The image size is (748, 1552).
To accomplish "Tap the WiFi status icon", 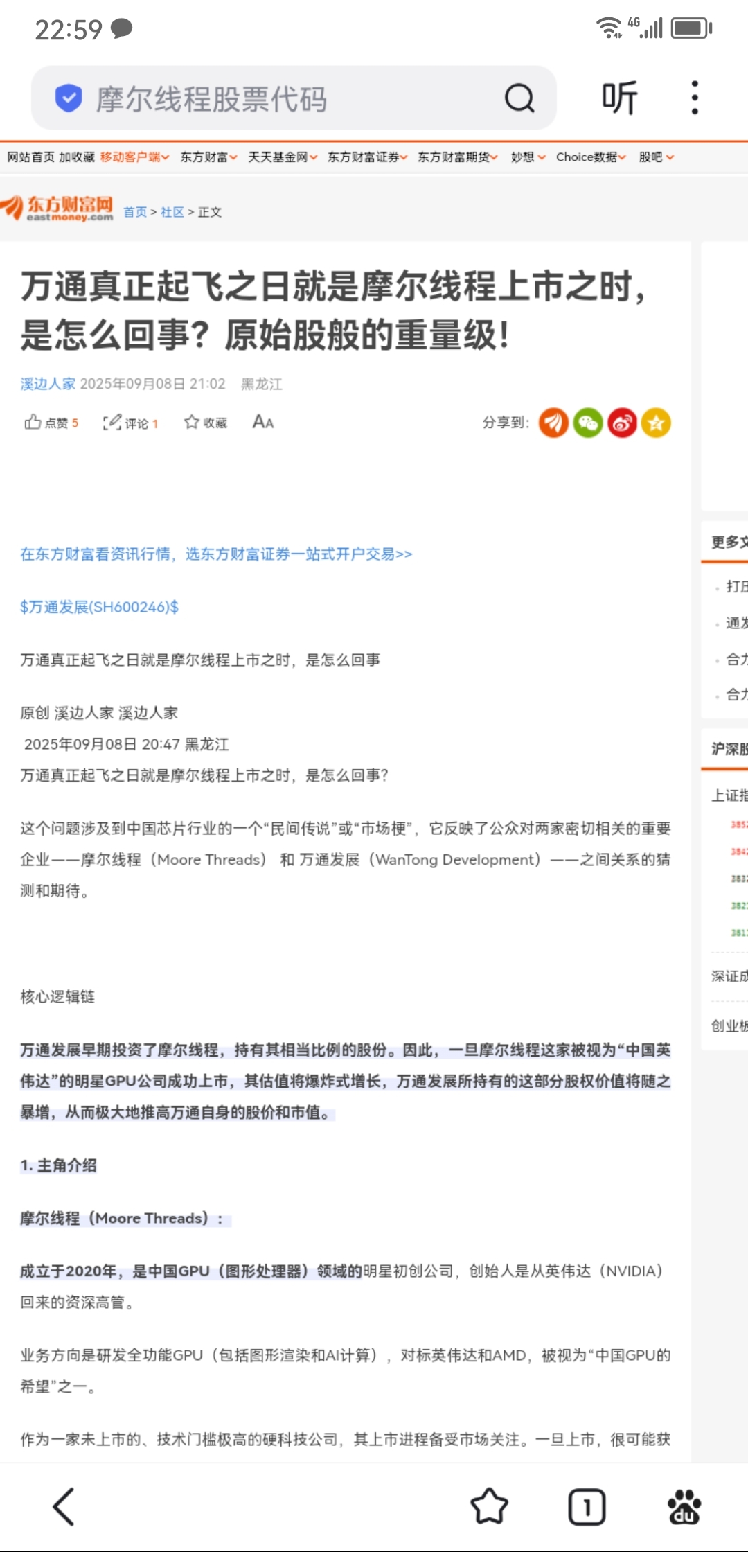I will (609, 27).
